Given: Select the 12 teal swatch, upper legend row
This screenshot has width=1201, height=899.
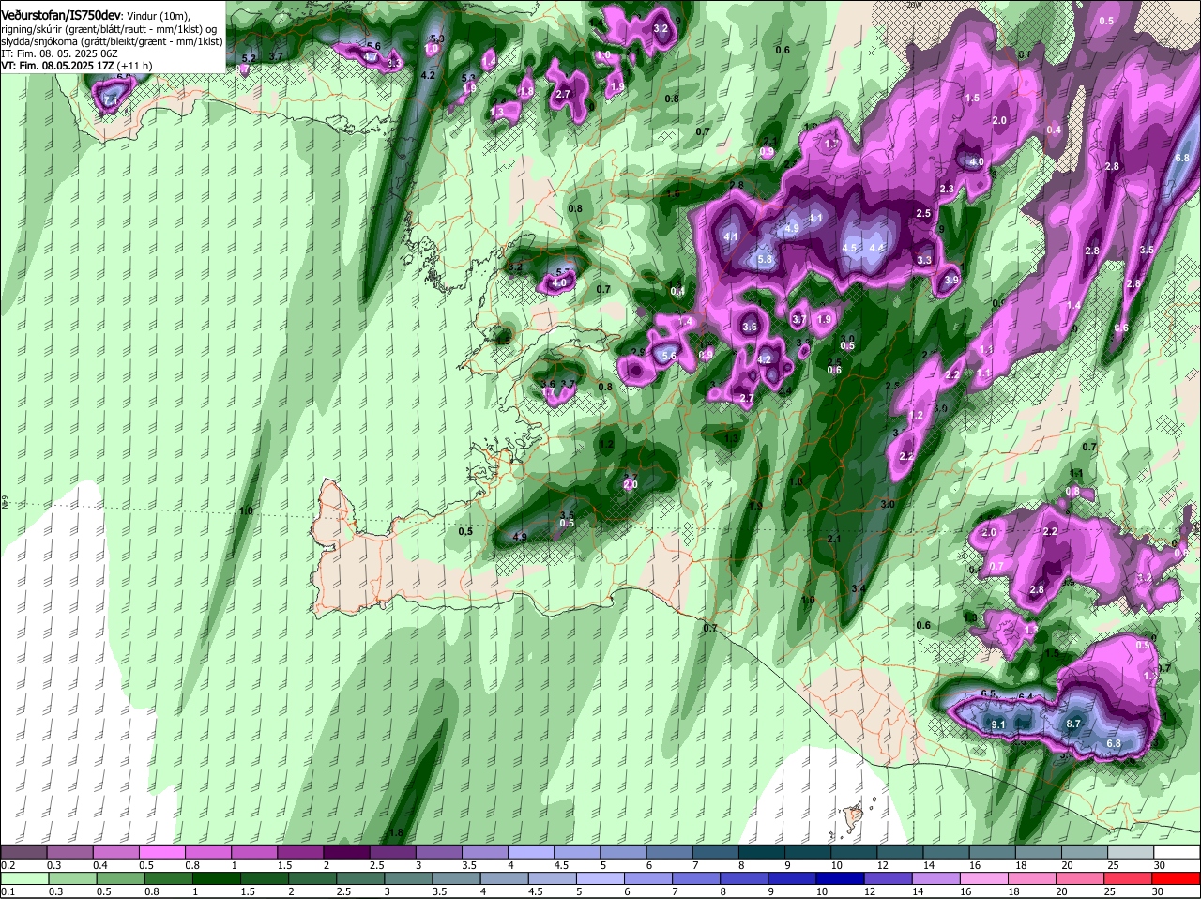Looking at the screenshot, I should [x=900, y=851].
